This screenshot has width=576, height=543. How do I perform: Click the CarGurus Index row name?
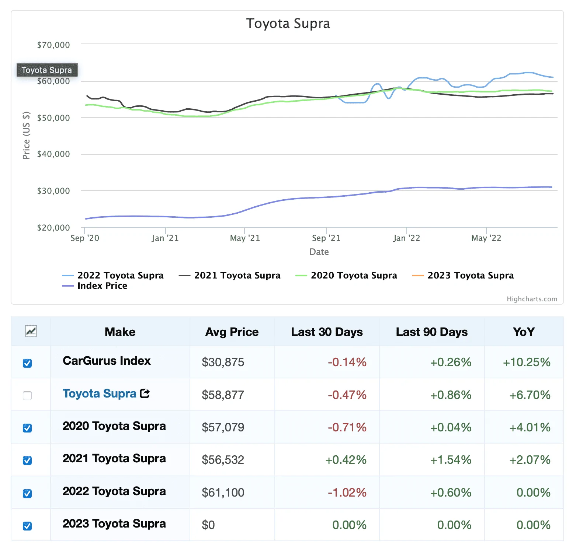click(107, 361)
